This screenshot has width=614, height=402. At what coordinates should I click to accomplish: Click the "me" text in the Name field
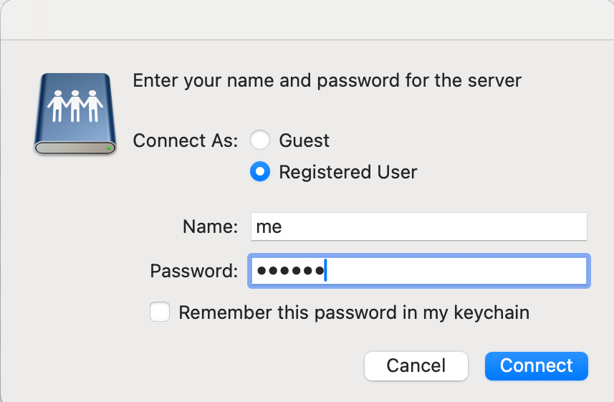[x=269, y=227]
